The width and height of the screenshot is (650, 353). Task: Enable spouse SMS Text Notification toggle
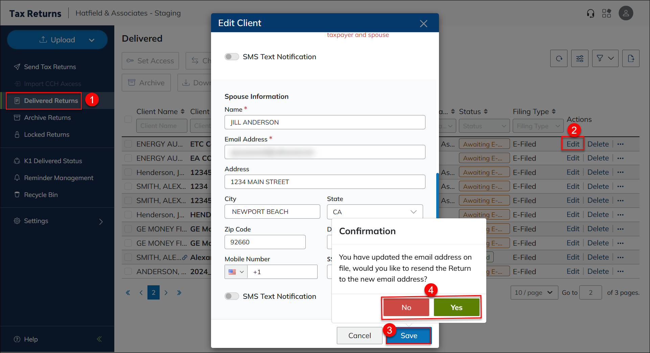(x=232, y=296)
